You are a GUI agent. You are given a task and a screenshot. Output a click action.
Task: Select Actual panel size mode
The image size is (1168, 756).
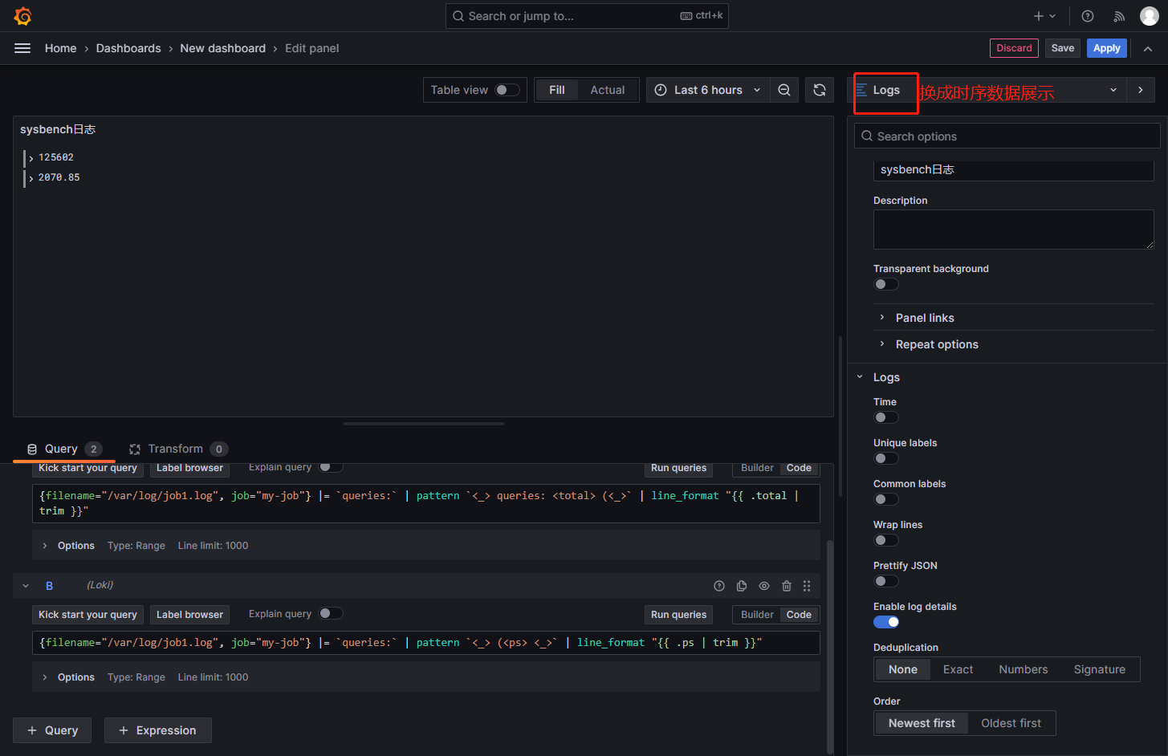coord(608,90)
